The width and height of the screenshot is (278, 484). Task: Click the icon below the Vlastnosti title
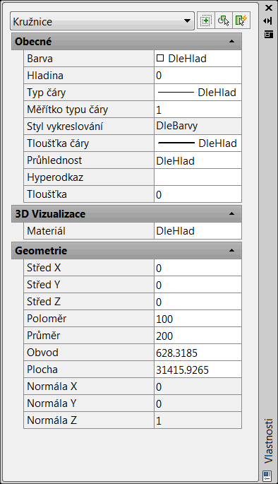[267, 474]
